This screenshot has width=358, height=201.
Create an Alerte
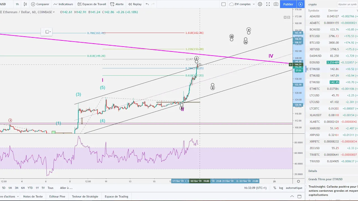[x=117, y=4]
